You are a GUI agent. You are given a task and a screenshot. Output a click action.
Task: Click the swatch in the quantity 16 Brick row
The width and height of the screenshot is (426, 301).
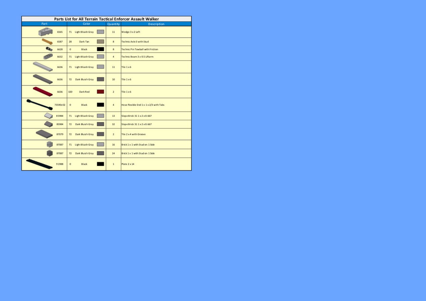tap(101, 145)
